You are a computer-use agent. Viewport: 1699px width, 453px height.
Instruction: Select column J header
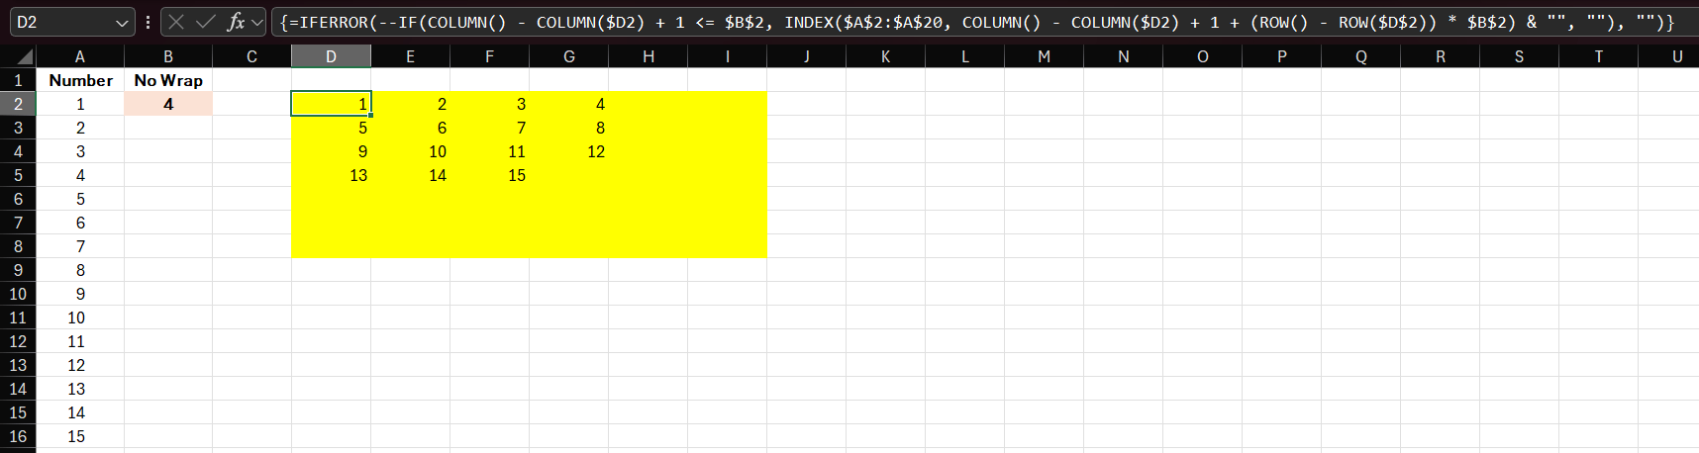click(806, 56)
